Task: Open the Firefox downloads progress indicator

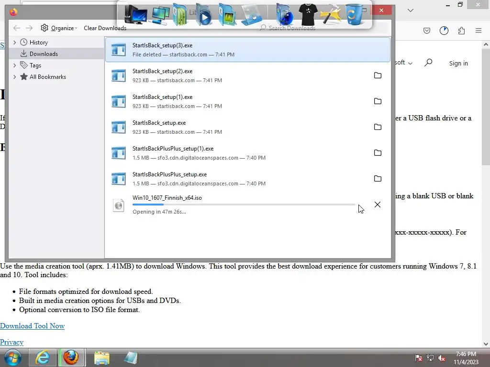Action: click(x=444, y=30)
